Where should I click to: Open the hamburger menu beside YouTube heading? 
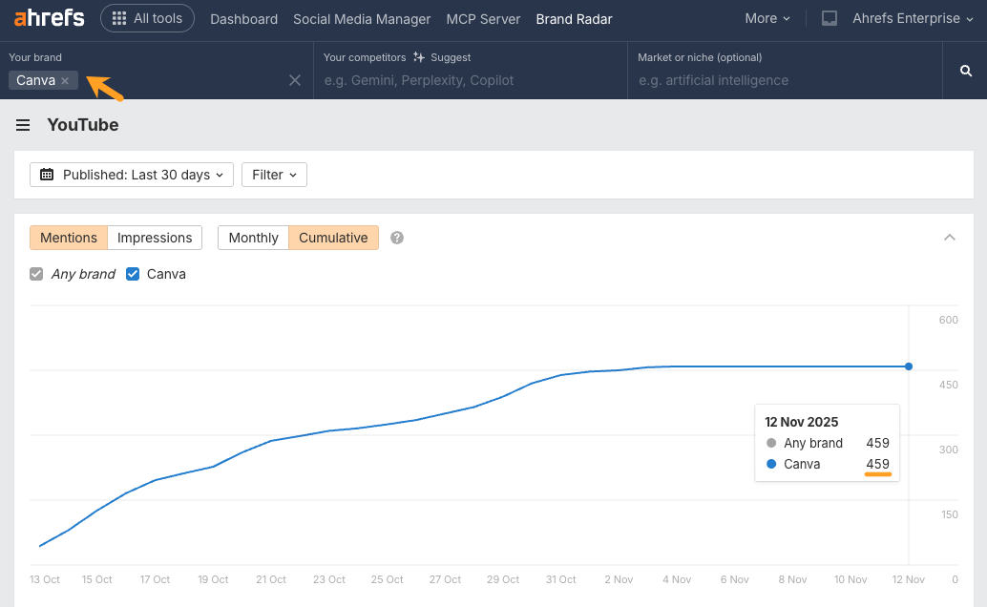pyautogui.click(x=23, y=125)
